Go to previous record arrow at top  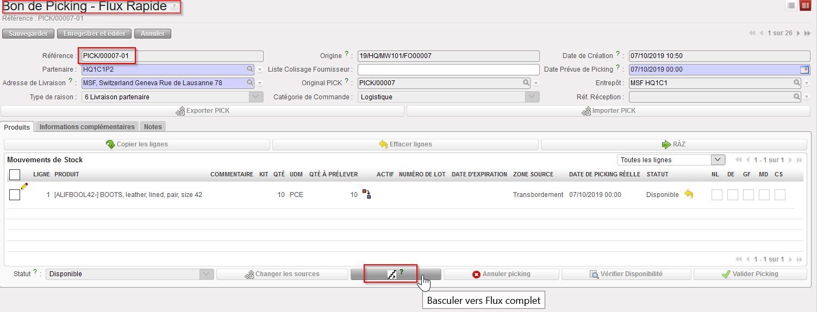(x=762, y=33)
